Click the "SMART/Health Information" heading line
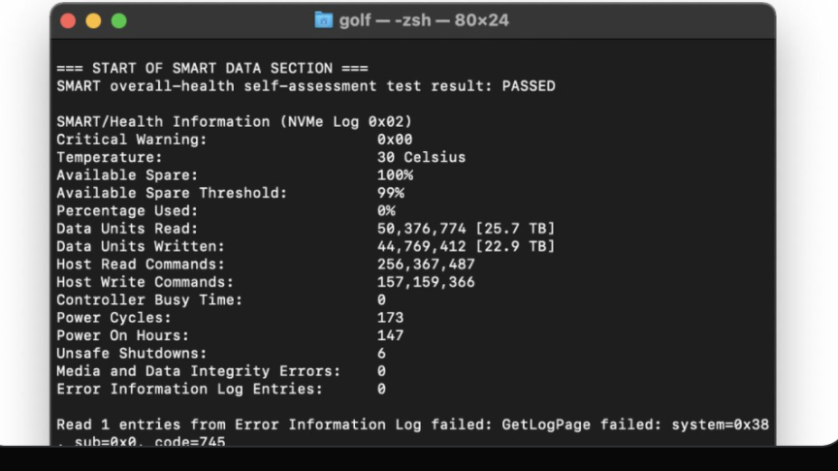Viewport: 838px width, 471px height. pos(234,122)
